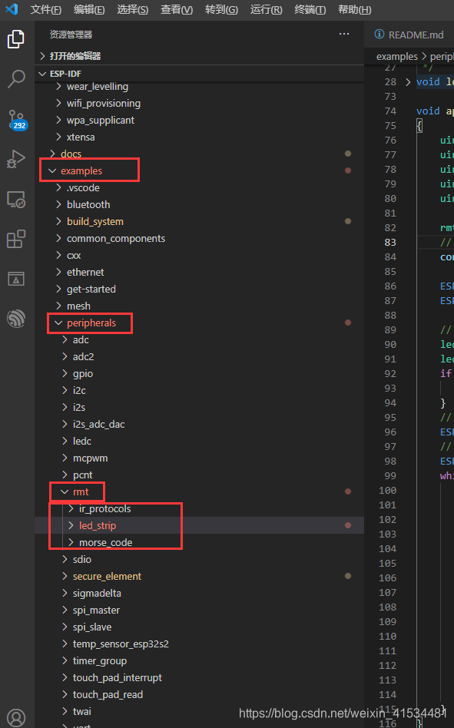
Task: Expand the adc2 folder
Action: click(x=200, y=356)
